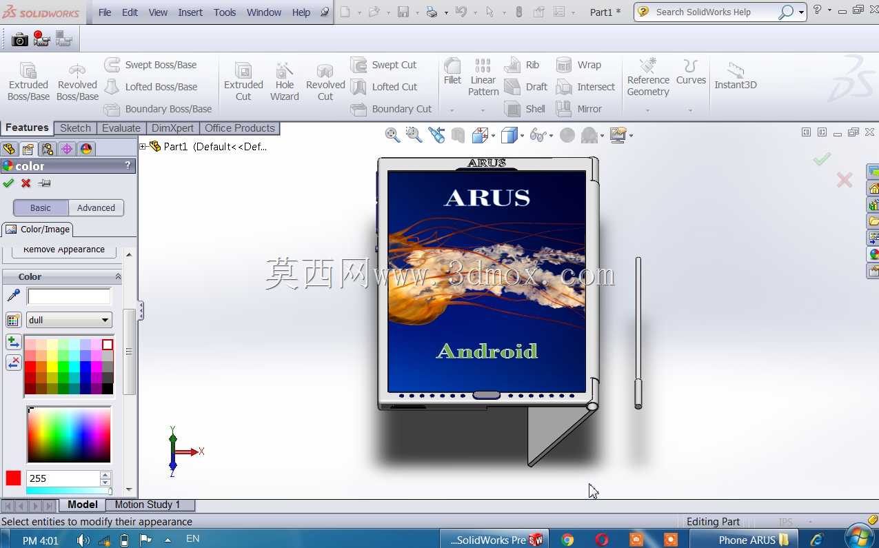Expand the Part1 tree node
Screen dimensions: 879x548
[143, 146]
